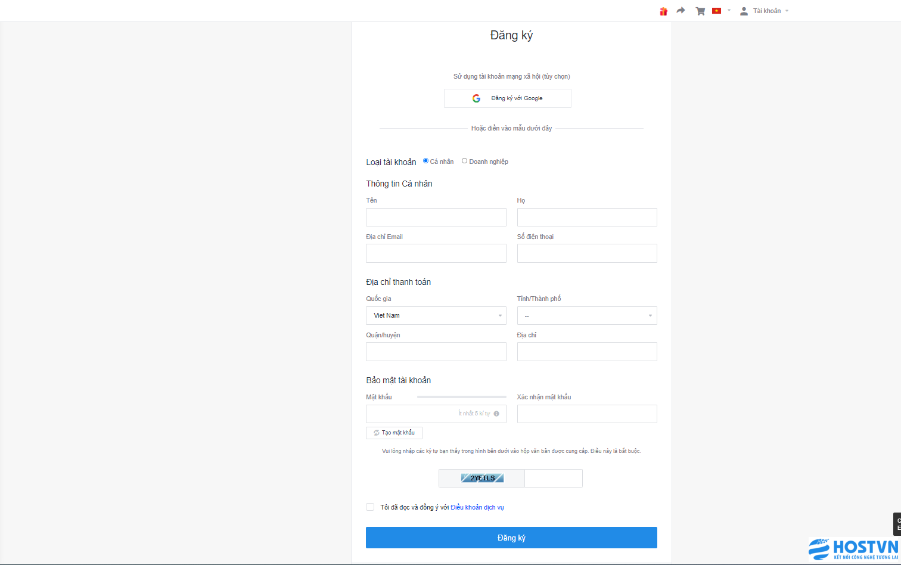
Task: Click Đăng ký với Google button
Action: tap(508, 98)
